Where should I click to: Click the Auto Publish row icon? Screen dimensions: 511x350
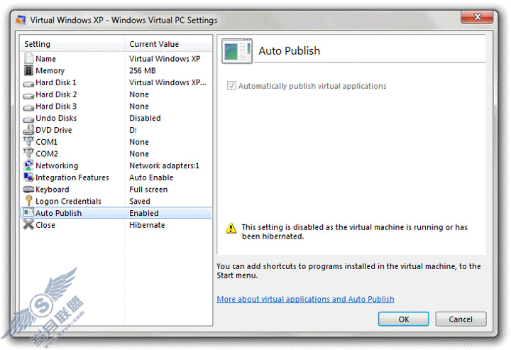28,213
